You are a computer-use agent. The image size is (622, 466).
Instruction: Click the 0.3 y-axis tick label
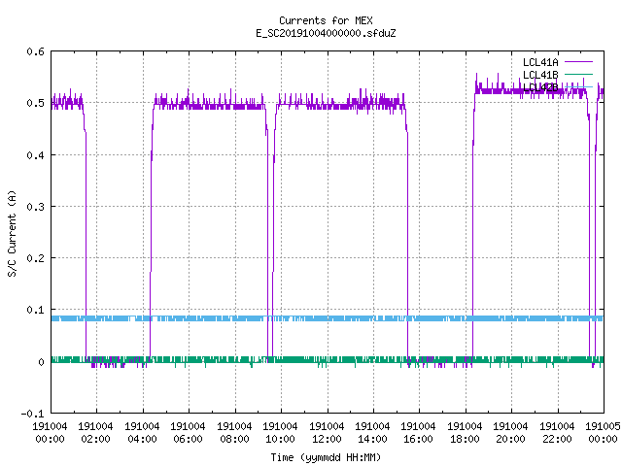point(35,207)
